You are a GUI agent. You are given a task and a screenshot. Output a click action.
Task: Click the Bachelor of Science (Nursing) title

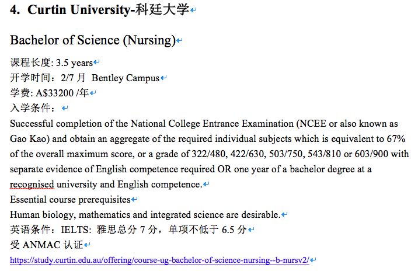coord(93,40)
